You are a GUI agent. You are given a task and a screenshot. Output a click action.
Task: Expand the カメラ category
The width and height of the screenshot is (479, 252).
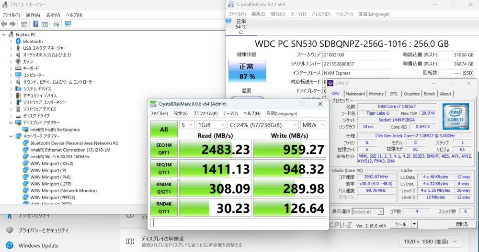click(x=11, y=62)
